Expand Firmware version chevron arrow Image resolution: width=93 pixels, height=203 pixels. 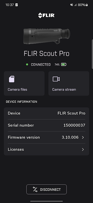(83, 137)
